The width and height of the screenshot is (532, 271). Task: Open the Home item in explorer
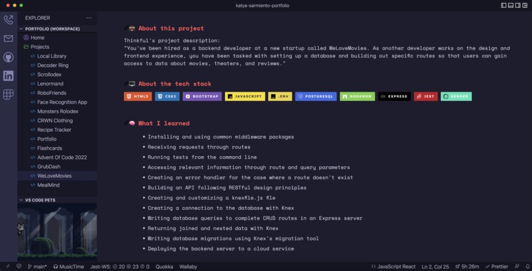[x=57, y=38]
